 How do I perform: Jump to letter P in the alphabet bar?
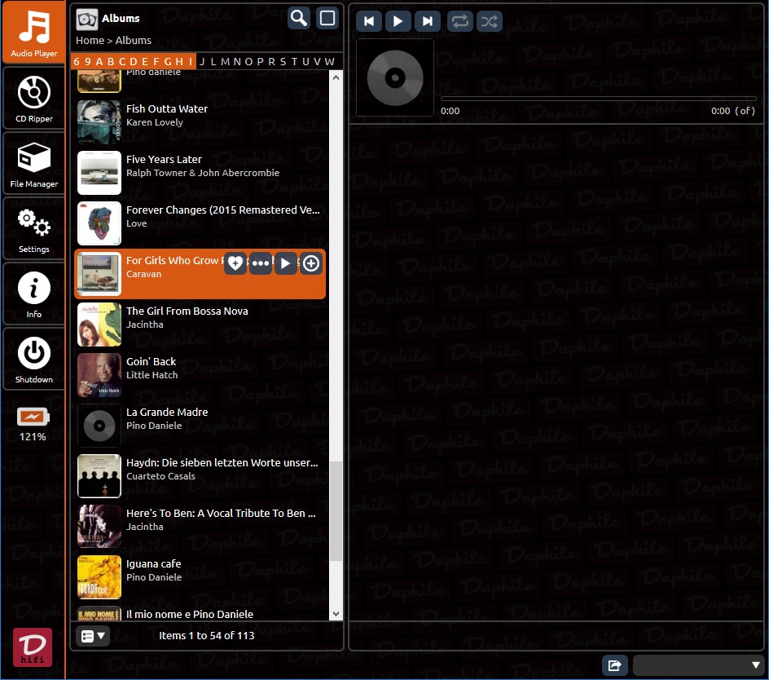[x=260, y=61]
